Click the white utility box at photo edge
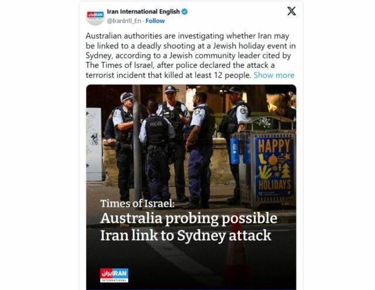Viewport: 375px width, 290px height. (94, 144)
